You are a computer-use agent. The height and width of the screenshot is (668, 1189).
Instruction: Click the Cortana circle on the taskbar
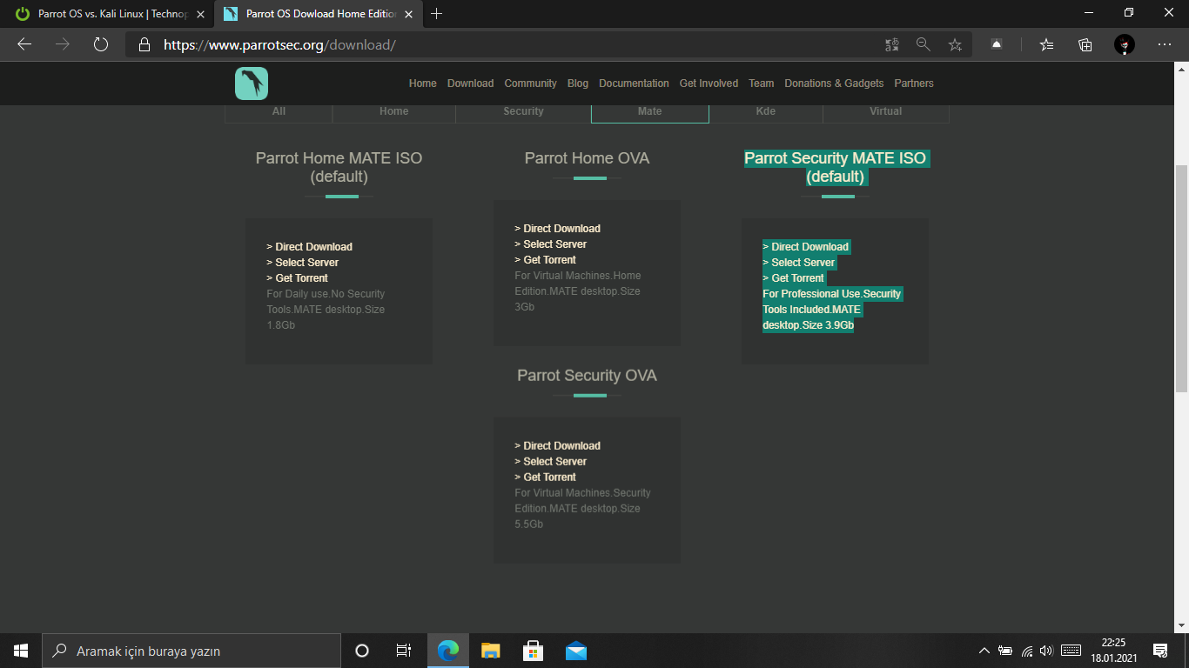pos(362,651)
